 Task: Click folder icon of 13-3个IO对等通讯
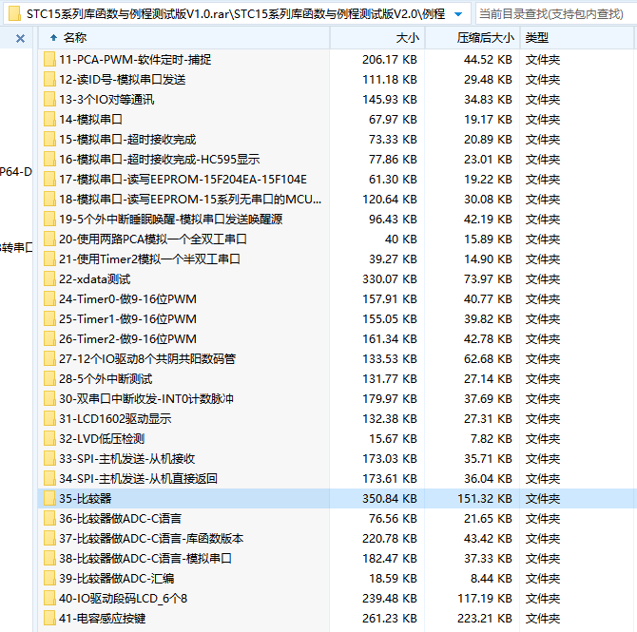pos(49,100)
